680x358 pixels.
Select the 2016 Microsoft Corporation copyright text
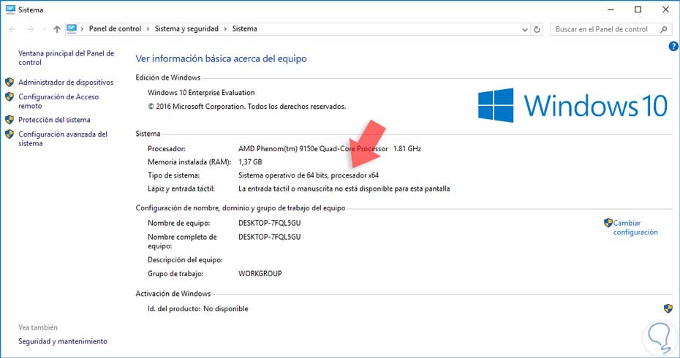[x=246, y=107]
